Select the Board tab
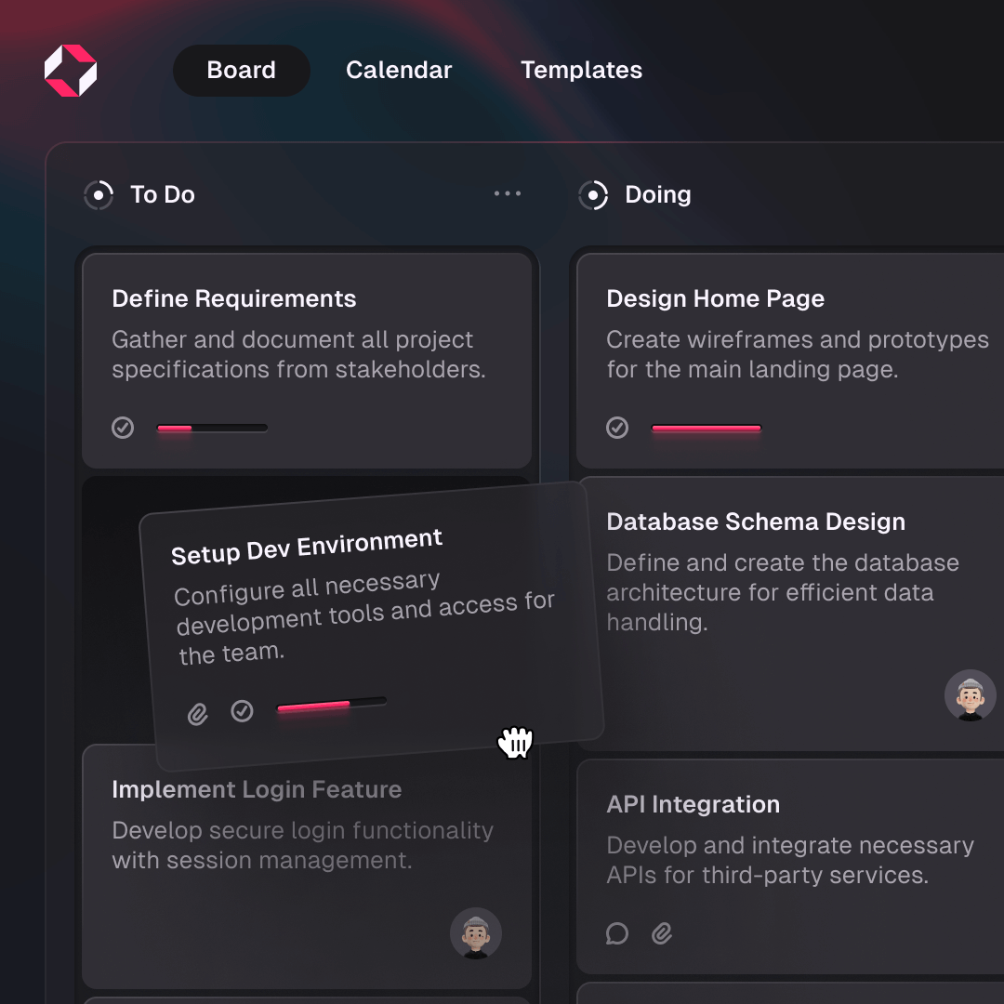This screenshot has height=1004, width=1004. [241, 70]
